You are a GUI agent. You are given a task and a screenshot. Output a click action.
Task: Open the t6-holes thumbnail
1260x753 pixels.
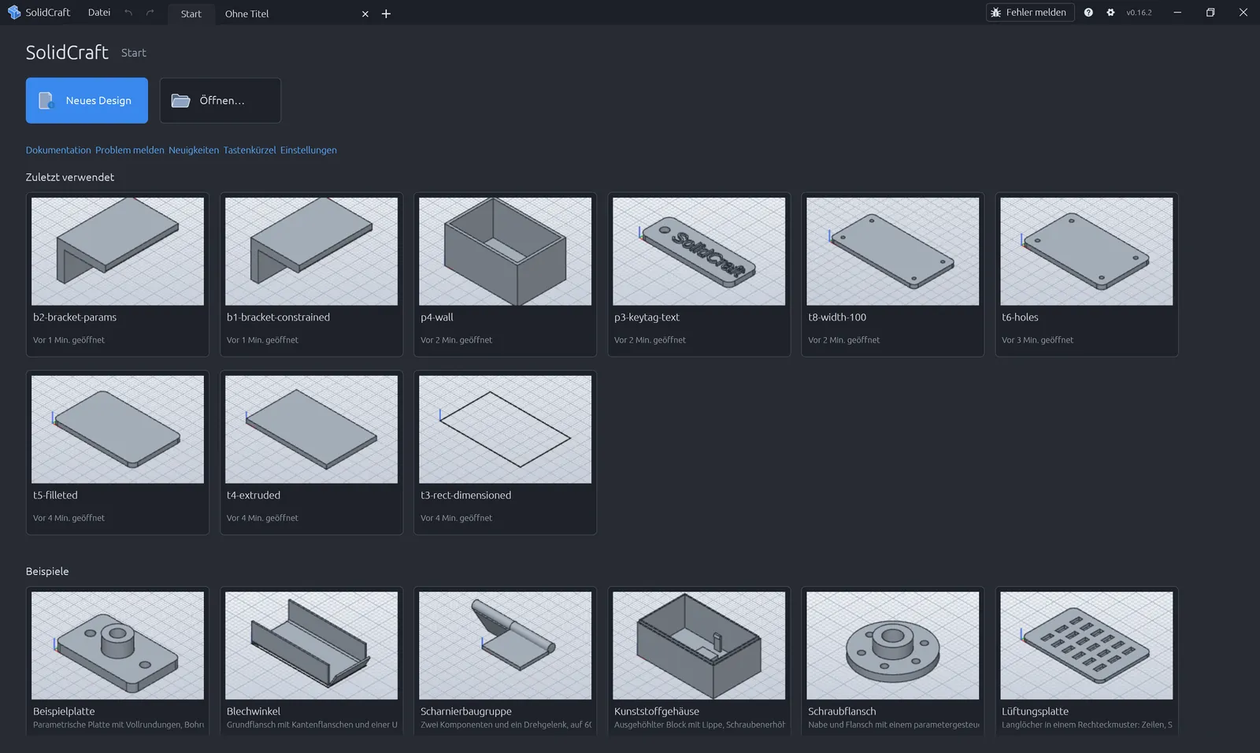(x=1086, y=251)
